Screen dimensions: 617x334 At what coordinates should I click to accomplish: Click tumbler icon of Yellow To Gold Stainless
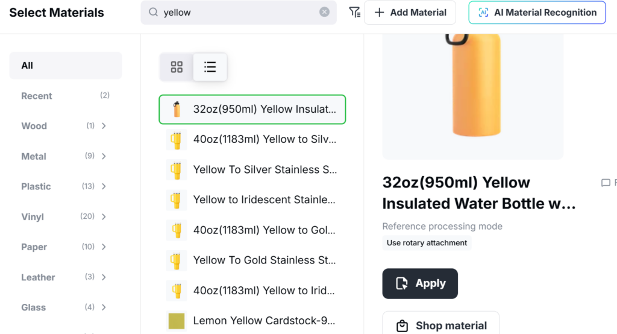pos(177,260)
